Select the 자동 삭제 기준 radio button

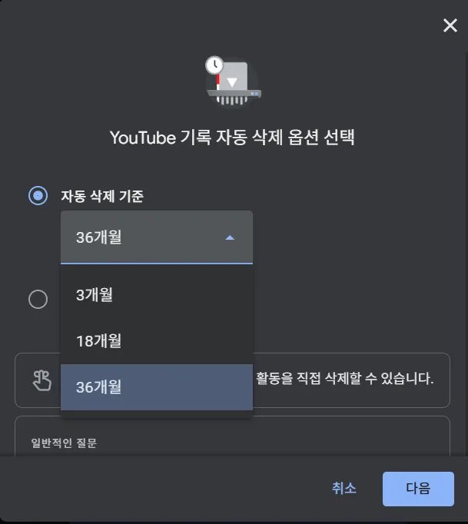[38, 195]
